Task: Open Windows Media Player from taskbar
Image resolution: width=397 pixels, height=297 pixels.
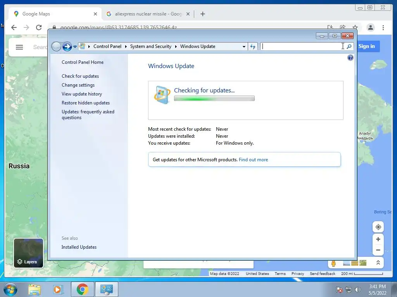Action: [58, 289]
